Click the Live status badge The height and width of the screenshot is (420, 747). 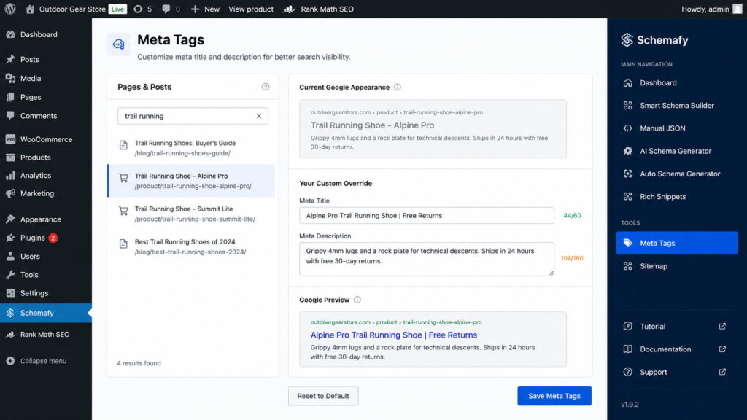(117, 9)
